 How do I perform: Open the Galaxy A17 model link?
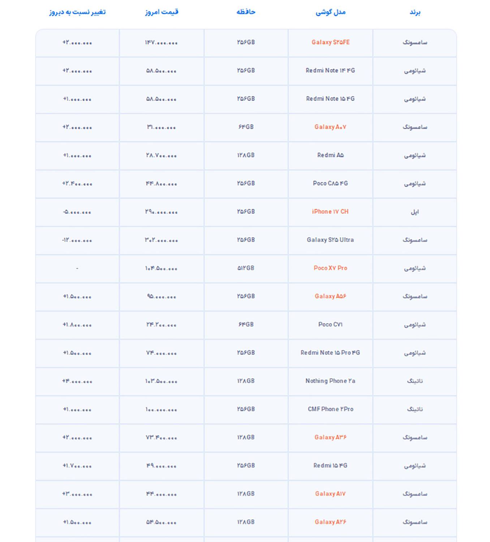330,494
